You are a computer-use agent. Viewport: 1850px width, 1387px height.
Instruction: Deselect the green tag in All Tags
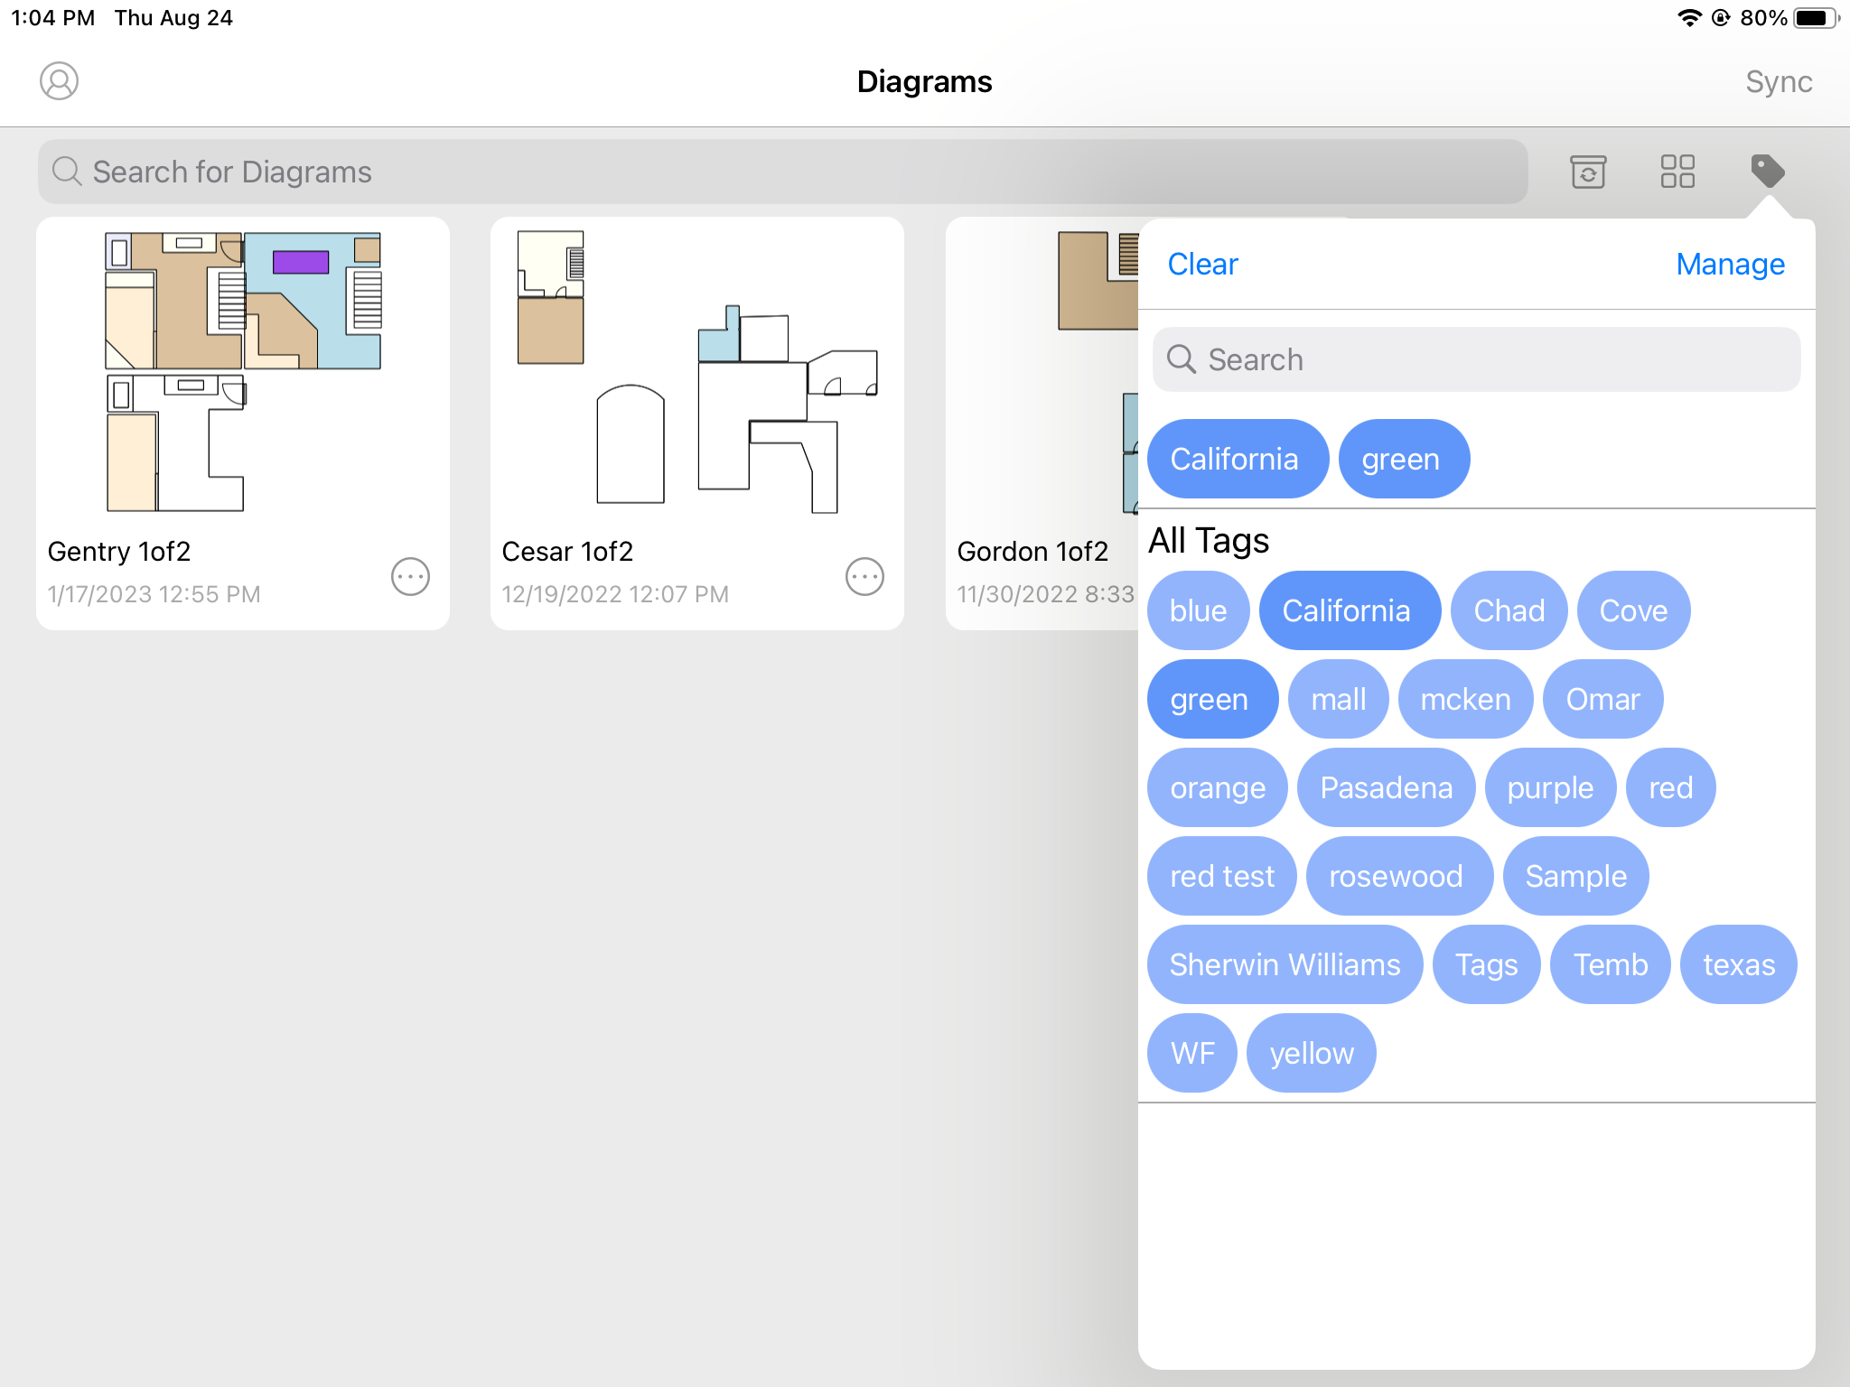[x=1211, y=699]
